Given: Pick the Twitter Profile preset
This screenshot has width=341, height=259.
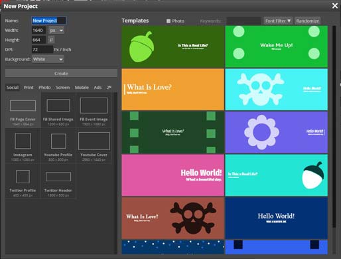Looking at the screenshot, I should (x=23, y=181).
